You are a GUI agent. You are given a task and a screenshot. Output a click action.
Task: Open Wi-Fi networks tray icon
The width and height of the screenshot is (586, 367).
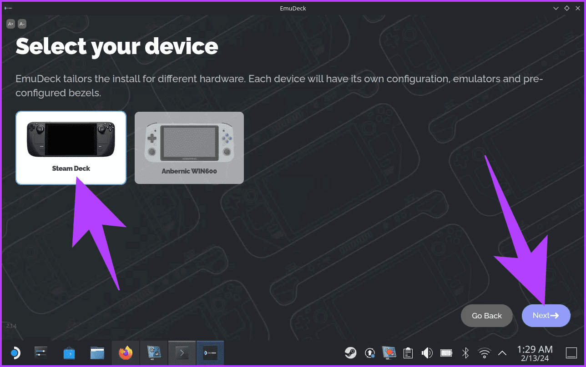point(485,353)
